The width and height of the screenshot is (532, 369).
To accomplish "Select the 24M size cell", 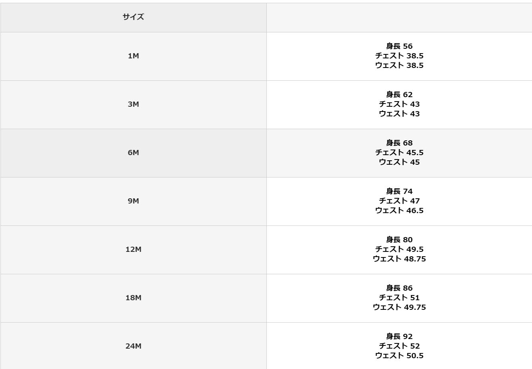I will click(x=133, y=346).
